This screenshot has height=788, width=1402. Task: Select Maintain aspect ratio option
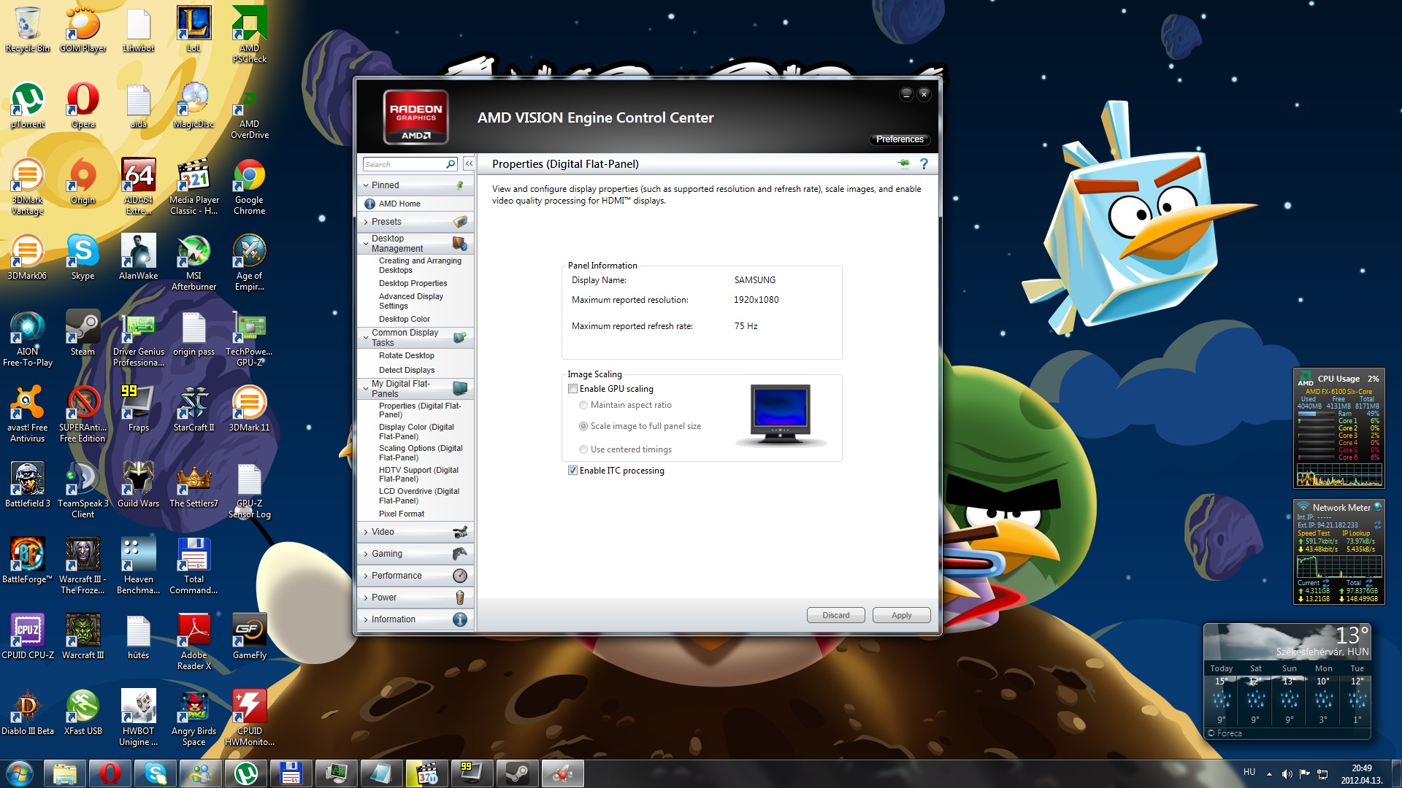[583, 405]
